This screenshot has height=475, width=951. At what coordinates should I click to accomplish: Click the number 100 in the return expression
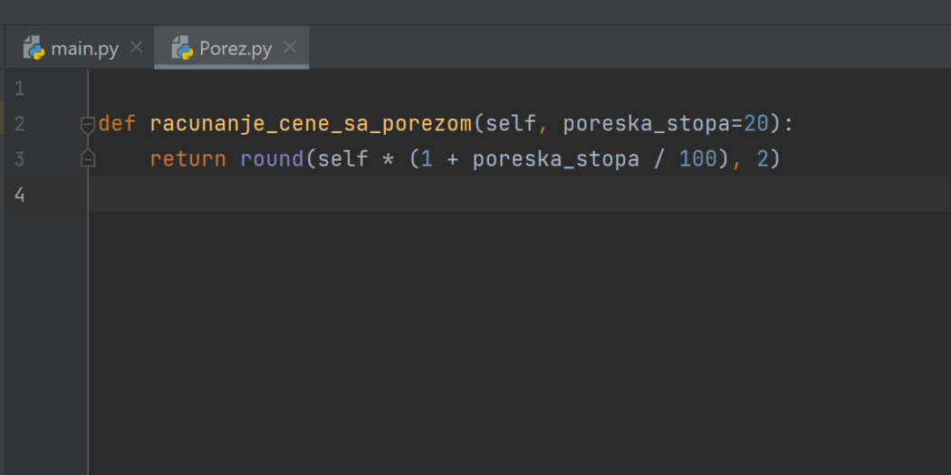coord(698,159)
